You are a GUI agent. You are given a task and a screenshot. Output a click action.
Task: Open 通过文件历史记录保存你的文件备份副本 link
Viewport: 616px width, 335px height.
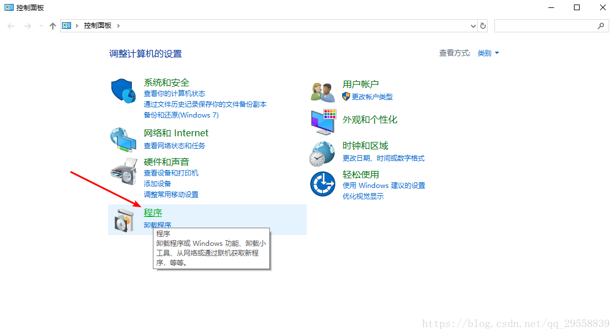(205, 104)
